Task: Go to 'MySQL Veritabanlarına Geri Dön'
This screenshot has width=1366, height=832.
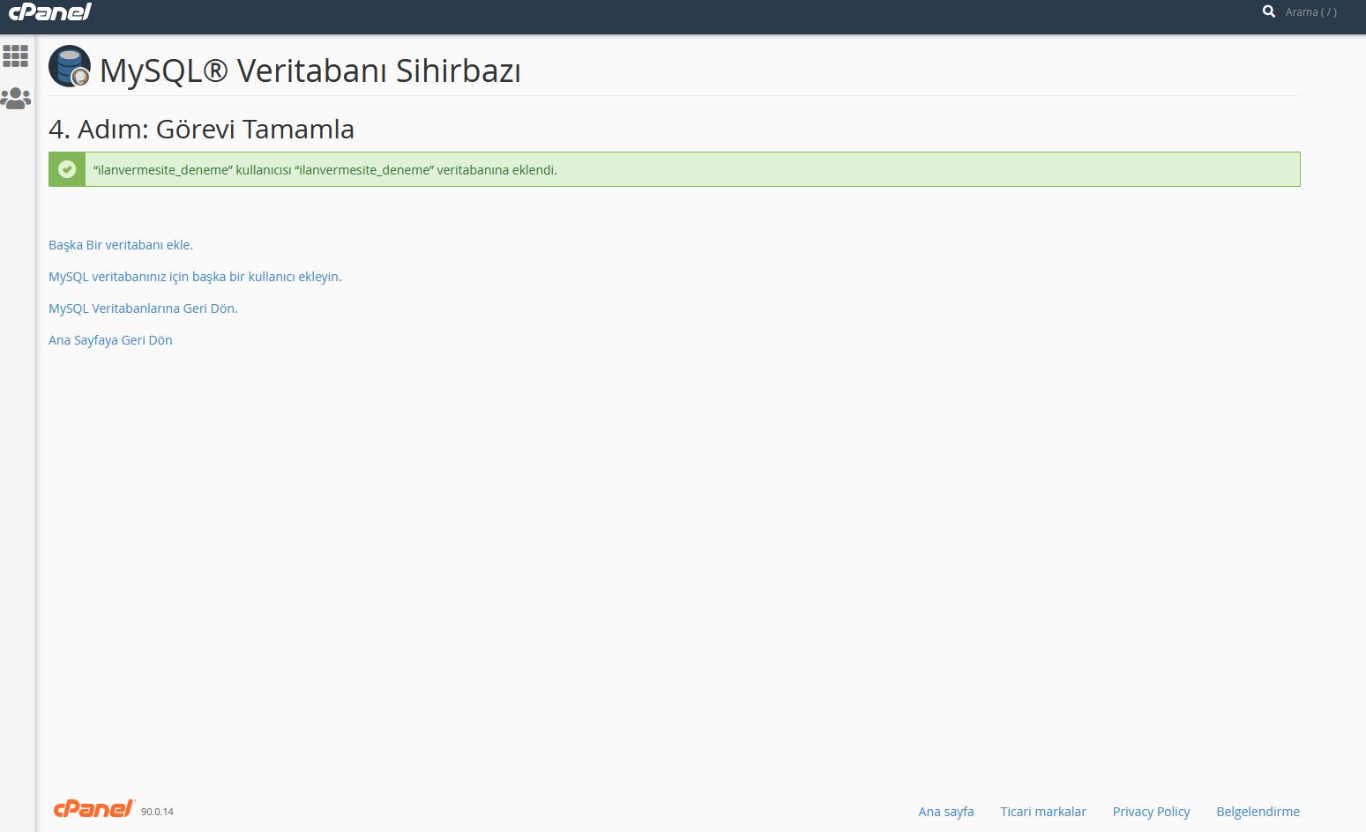Action: pyautogui.click(x=143, y=308)
